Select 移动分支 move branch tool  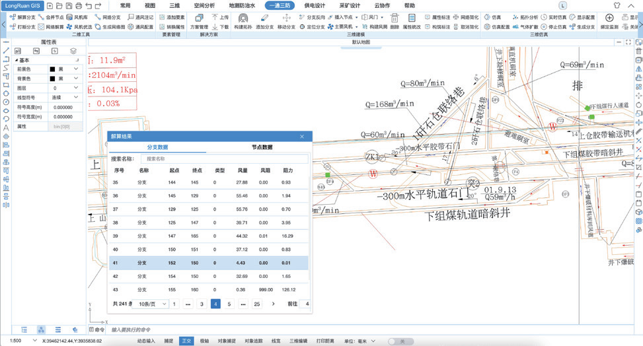(x=286, y=22)
